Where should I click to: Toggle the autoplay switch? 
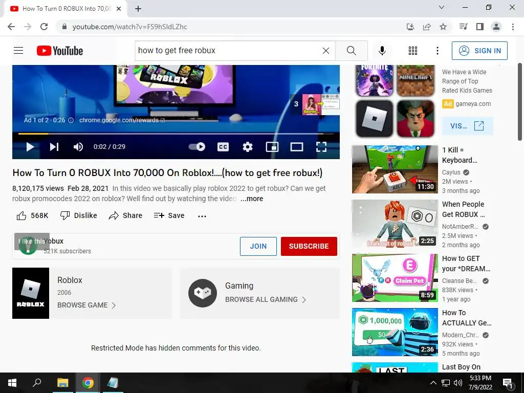[x=197, y=147]
